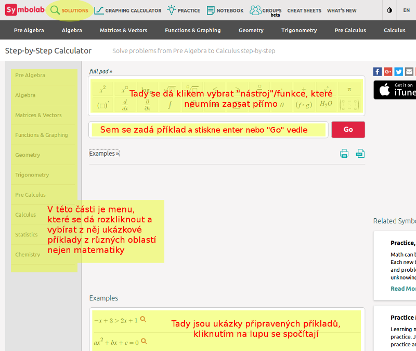The image size is (416, 351).
Task: Share the page via the Twitter icon
Action: [x=398, y=71]
